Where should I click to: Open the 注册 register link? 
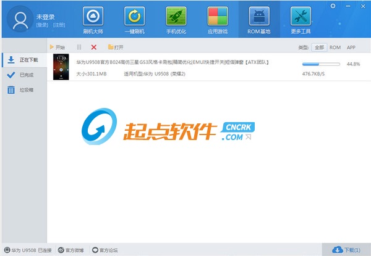pyautogui.click(x=59, y=25)
